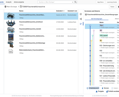Select version V17 - weitere Pneumatik

(107, 76)
